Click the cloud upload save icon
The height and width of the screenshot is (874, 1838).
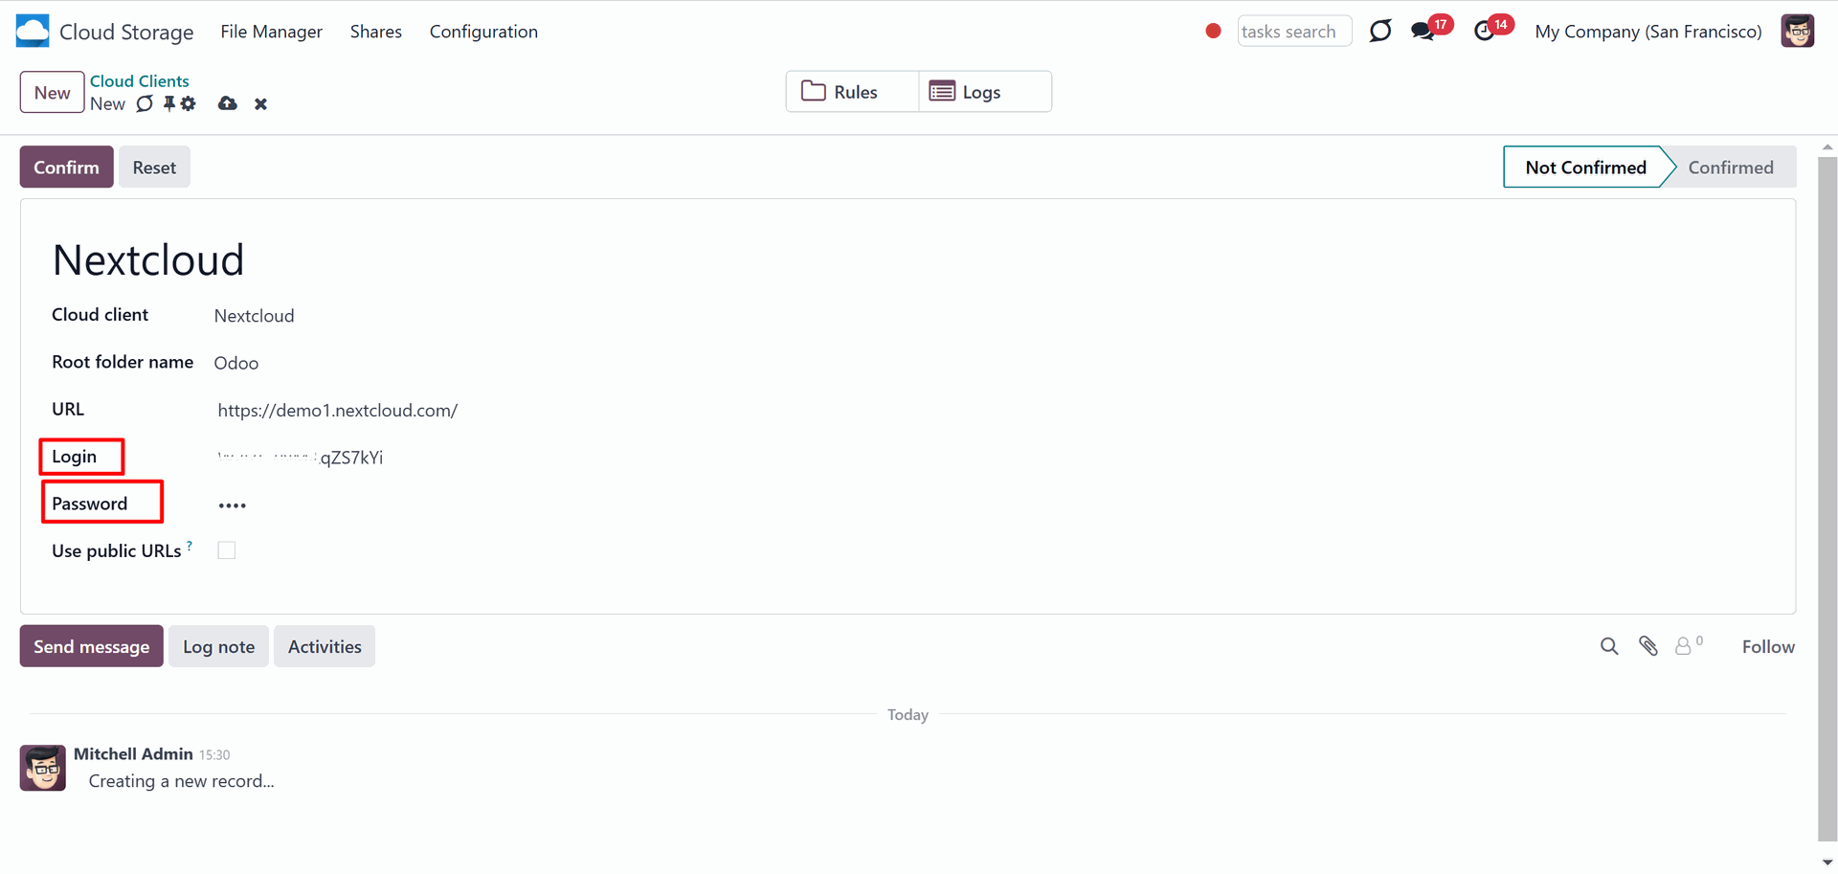tap(227, 103)
